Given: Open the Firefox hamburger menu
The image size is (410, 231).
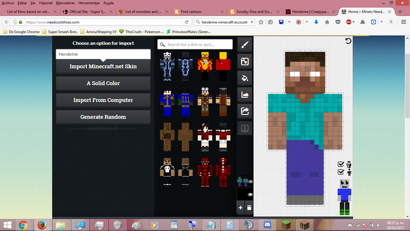Looking at the screenshot, I should point(404,22).
